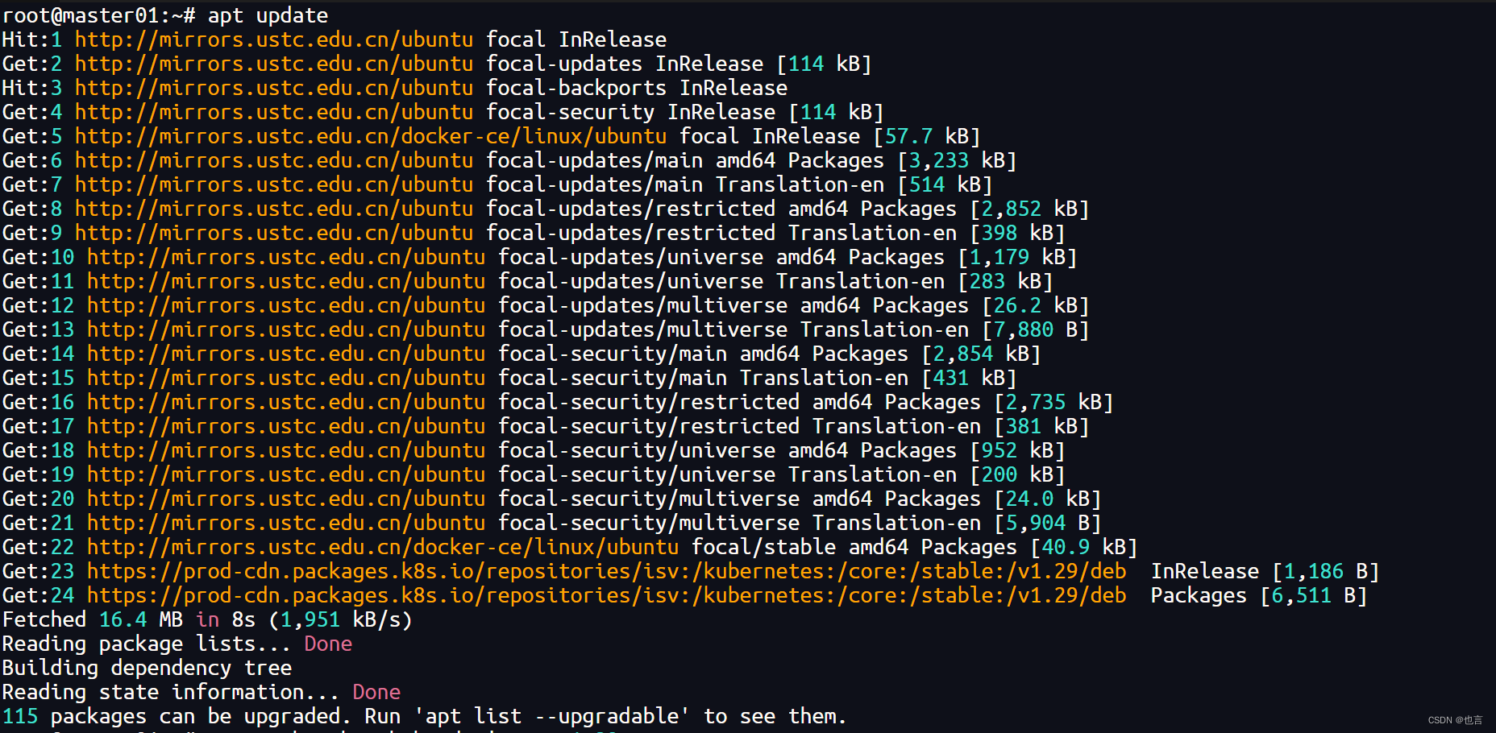Screen dimensions: 1496x733
Task: Click '[2,735 kB]' size on Get:16 line
Action: pyautogui.click(x=1053, y=402)
